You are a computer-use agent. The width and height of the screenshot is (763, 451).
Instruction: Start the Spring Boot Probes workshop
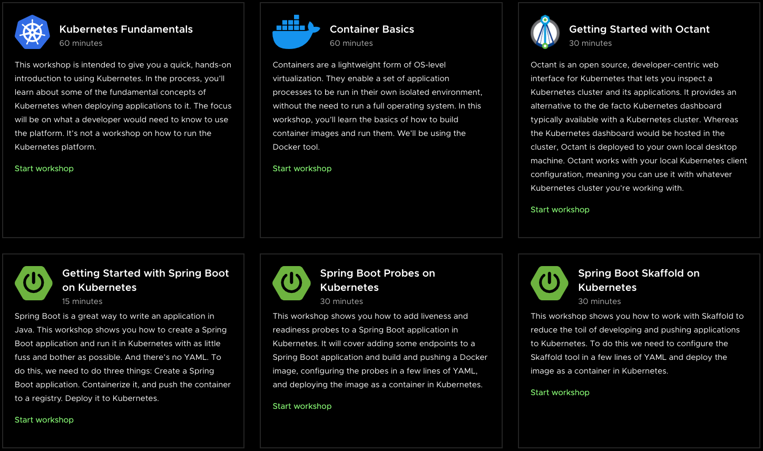[x=302, y=406]
